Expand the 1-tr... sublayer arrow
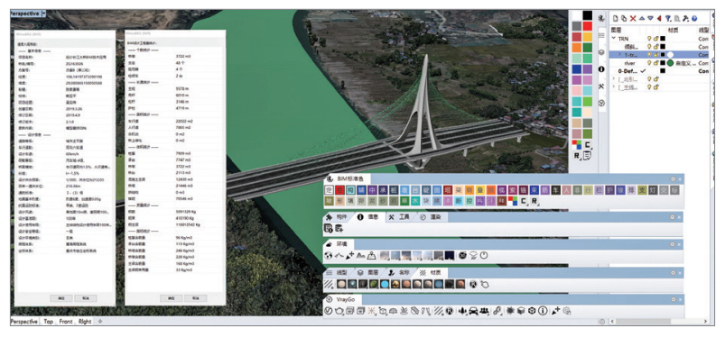The width and height of the screenshot is (725, 337). [619, 54]
